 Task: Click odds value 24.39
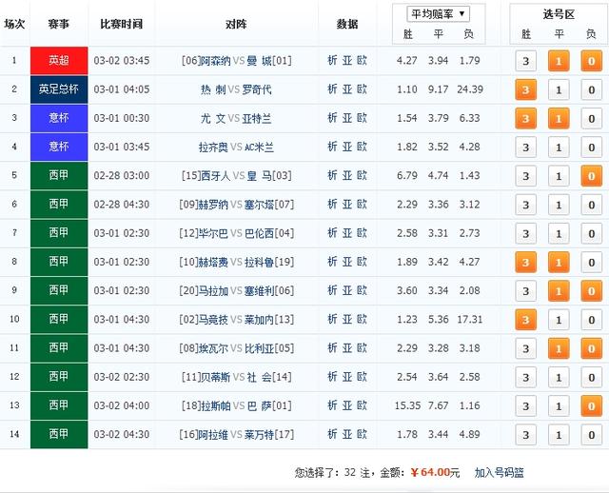[470, 89]
